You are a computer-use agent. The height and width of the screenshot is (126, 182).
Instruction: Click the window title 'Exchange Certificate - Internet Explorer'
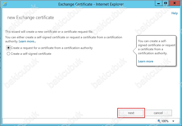coord(91,4)
